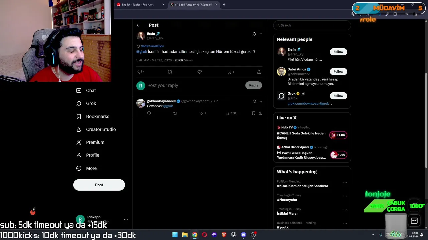Screen dimensions: 428x240
Task: Like Ers!n's main post
Action: (200, 72)
